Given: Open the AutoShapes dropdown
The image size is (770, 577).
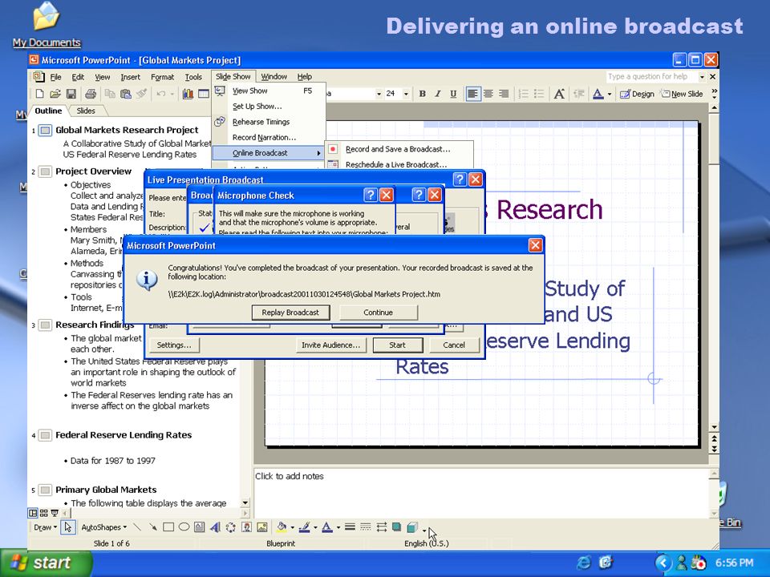Looking at the screenshot, I should tap(103, 527).
